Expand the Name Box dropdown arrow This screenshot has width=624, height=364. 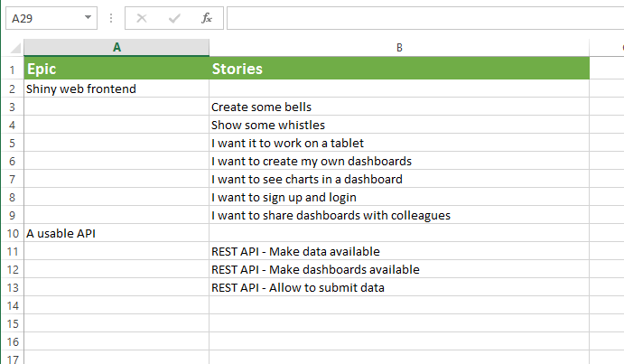pos(88,17)
